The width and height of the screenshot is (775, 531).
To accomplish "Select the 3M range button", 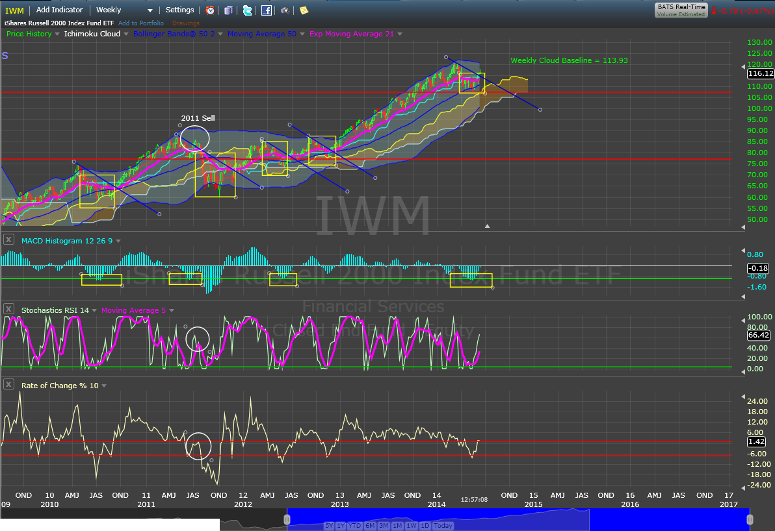I will pos(384,526).
